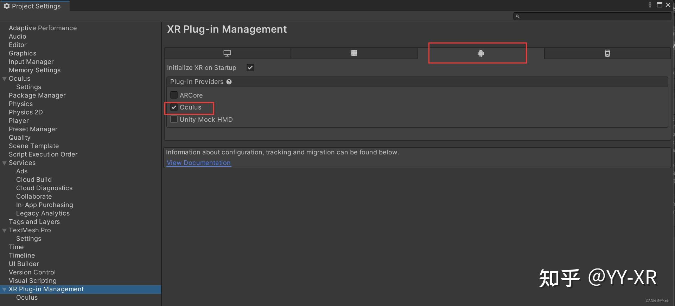Open the window's three-dot options menu
Image resolution: width=675 pixels, height=306 pixels.
point(650,5)
